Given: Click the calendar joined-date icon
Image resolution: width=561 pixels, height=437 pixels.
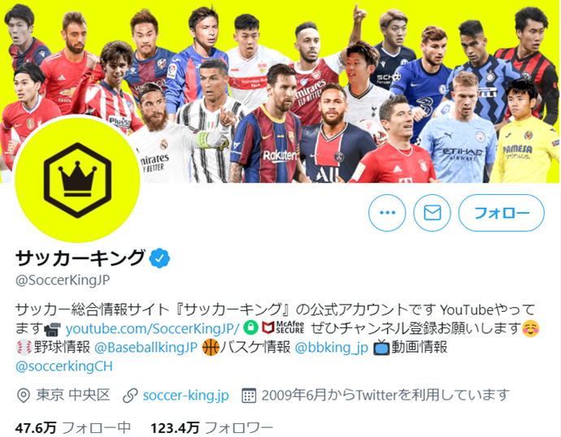Looking at the screenshot, I should coord(249,396).
